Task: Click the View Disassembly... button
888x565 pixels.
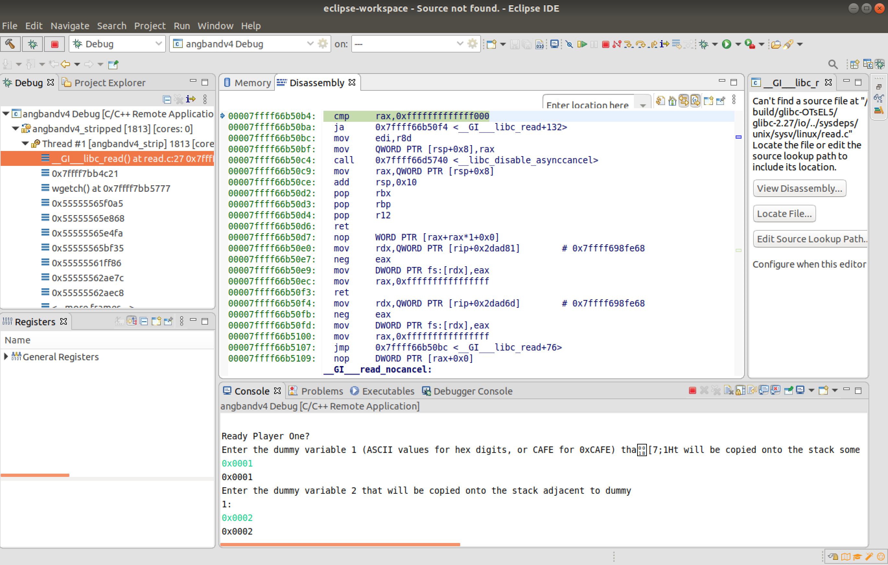Action: point(799,188)
